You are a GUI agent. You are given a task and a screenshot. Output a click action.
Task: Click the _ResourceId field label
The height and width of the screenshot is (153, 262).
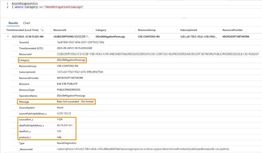point(26,149)
